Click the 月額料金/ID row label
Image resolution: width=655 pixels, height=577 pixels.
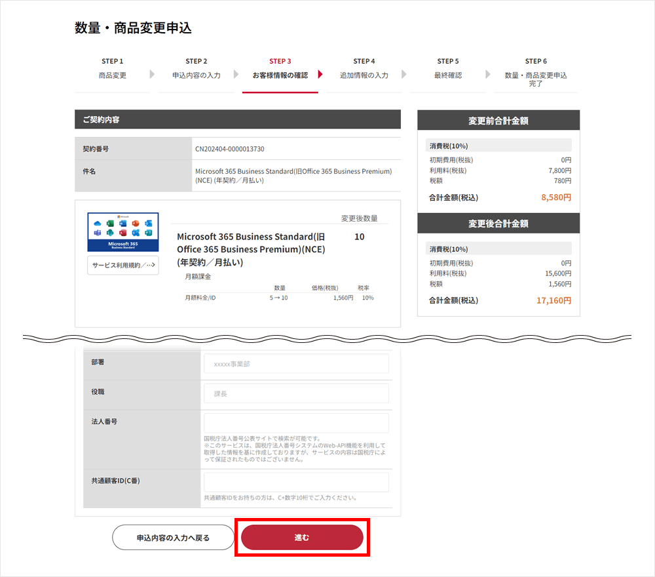(x=200, y=298)
